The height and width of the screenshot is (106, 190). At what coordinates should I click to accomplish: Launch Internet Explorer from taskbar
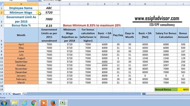(x=24, y=103)
